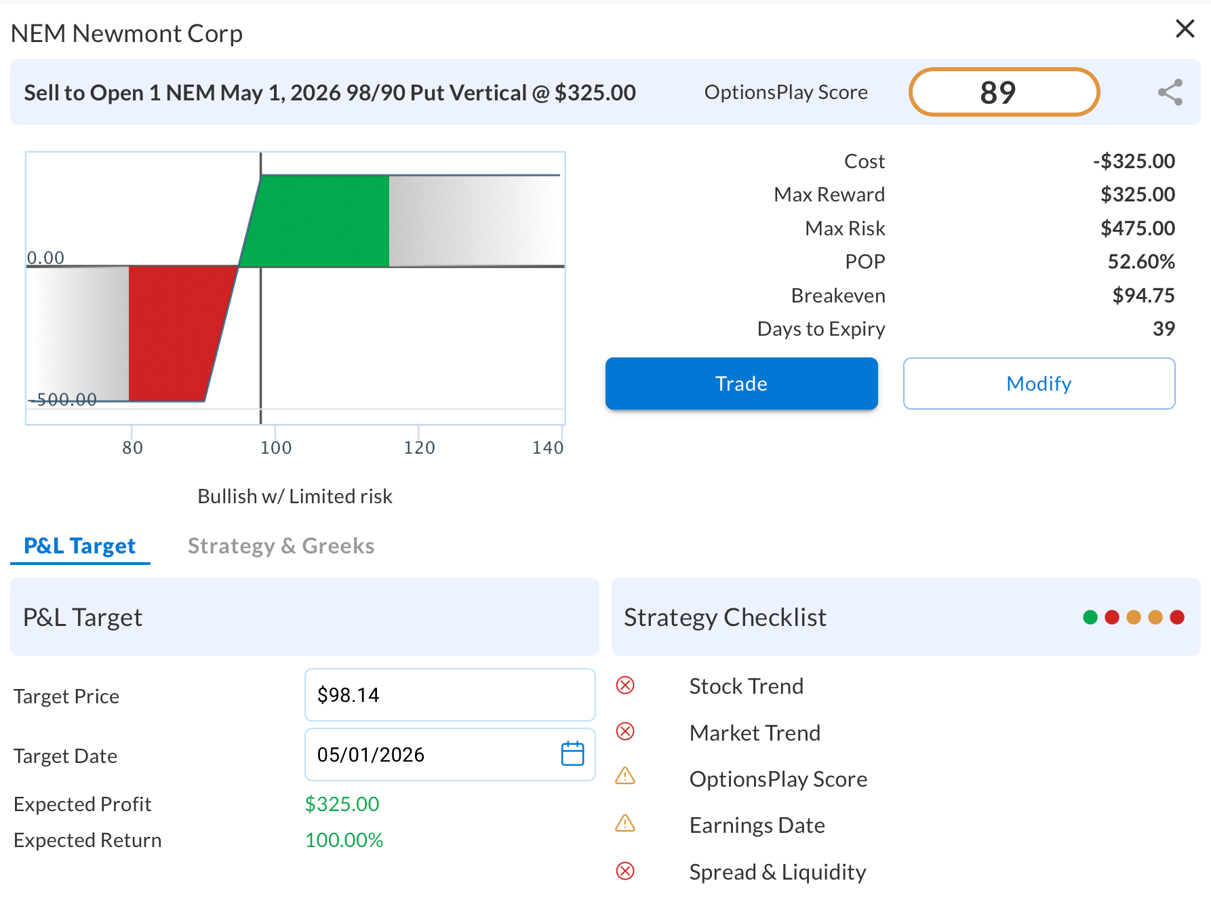Expand the Strategy Checklist section
The width and height of the screenshot is (1211, 902).
tap(725, 617)
